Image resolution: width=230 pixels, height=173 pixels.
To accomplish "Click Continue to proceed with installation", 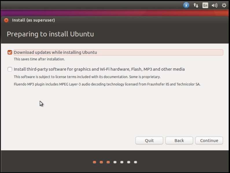I will [209, 141].
